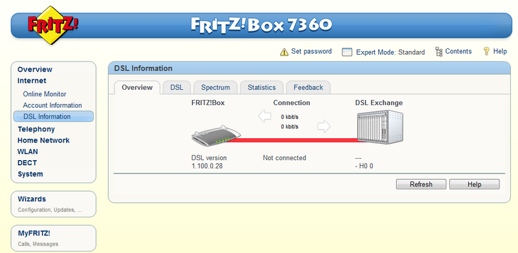Expand the DECT sidebar menu

tap(27, 163)
